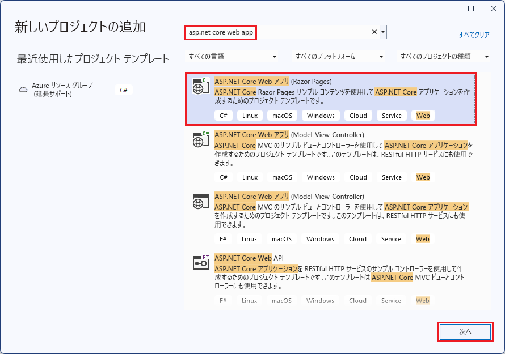Click the Windows tag in the Web API template

pyautogui.click(x=320, y=301)
